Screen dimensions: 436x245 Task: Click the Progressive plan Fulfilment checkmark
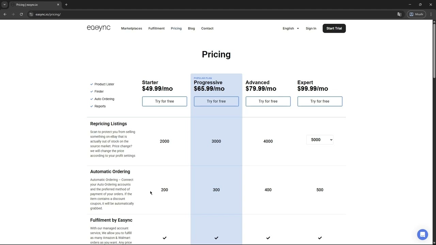coord(216,238)
